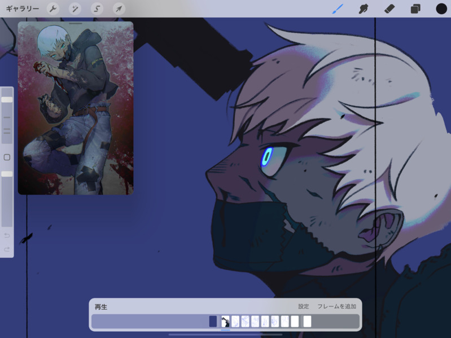Activate the Transform arrow tool
The image size is (451, 338).
point(119,9)
